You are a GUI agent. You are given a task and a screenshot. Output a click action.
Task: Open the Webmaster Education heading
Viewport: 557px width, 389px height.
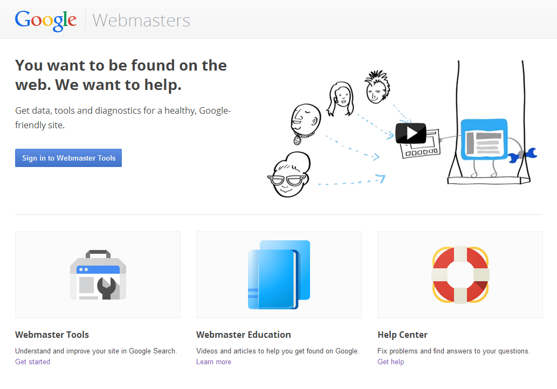[x=243, y=335]
